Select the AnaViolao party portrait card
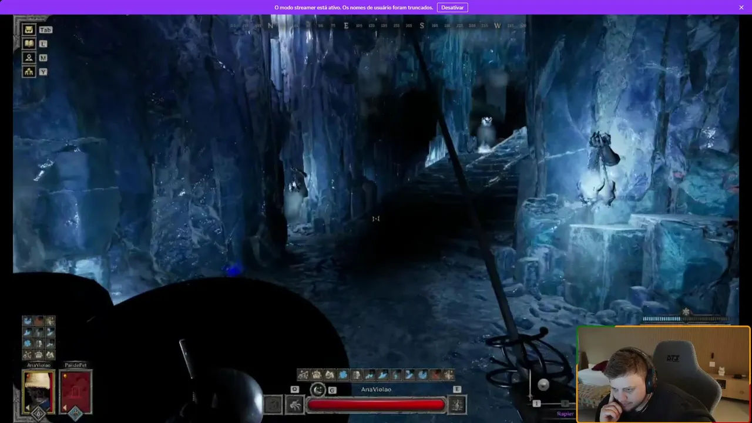The image size is (752, 423). [x=39, y=391]
